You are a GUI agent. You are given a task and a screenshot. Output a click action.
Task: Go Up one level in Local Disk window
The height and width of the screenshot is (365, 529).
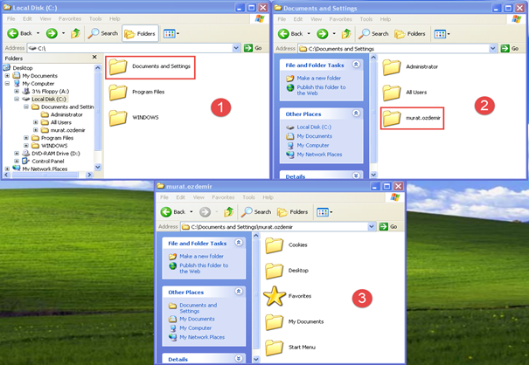click(x=75, y=33)
